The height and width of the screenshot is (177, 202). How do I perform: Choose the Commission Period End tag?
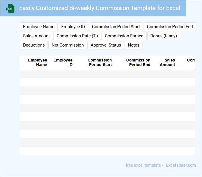tap(170, 27)
